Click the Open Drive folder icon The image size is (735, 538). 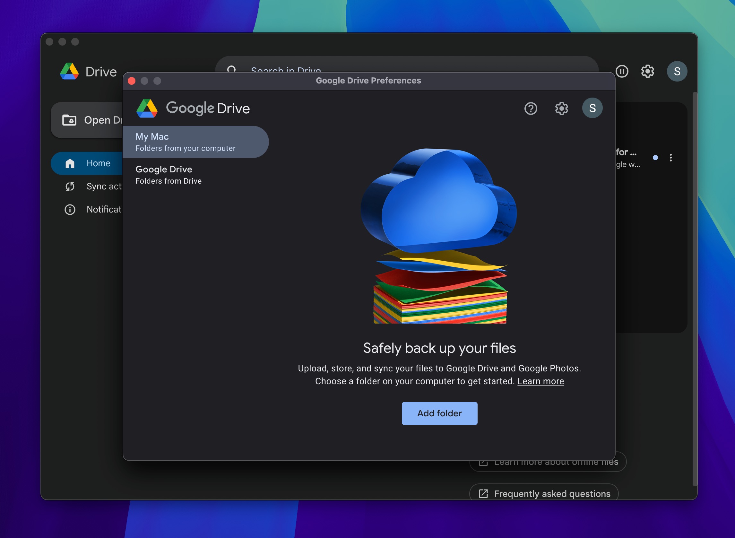tap(69, 120)
